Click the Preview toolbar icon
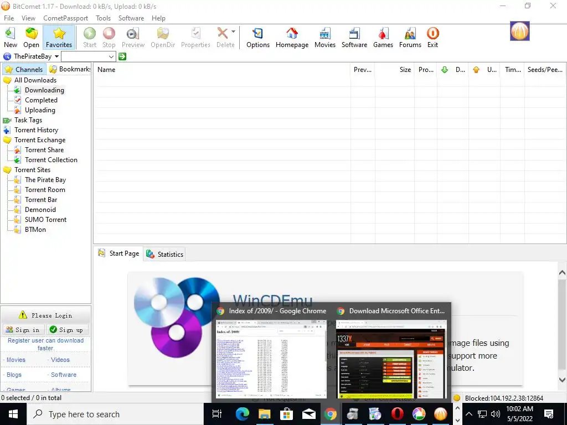 [x=133, y=37]
